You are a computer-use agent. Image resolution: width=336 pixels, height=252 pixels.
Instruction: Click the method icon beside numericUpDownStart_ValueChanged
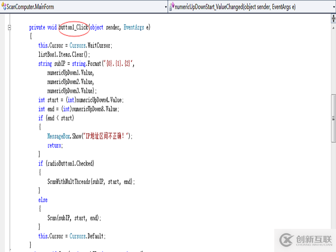point(172,6)
